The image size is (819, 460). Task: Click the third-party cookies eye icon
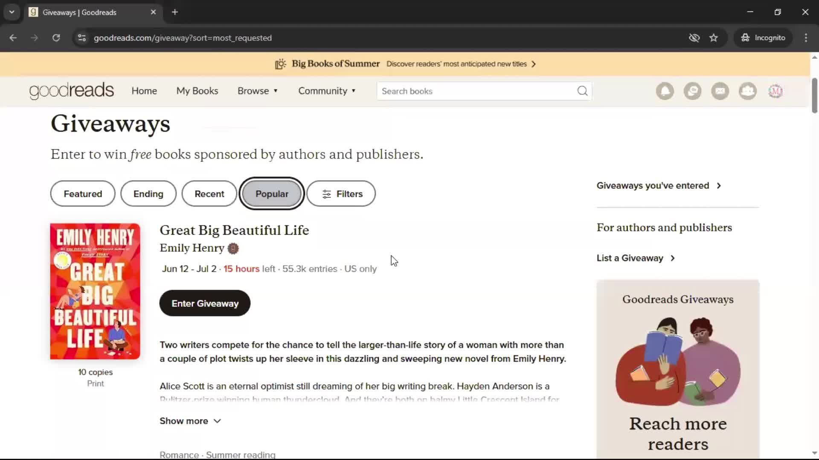tap(694, 38)
